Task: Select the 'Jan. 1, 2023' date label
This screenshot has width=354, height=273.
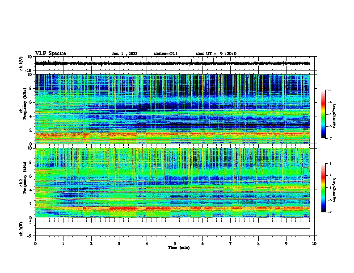Action: point(125,54)
